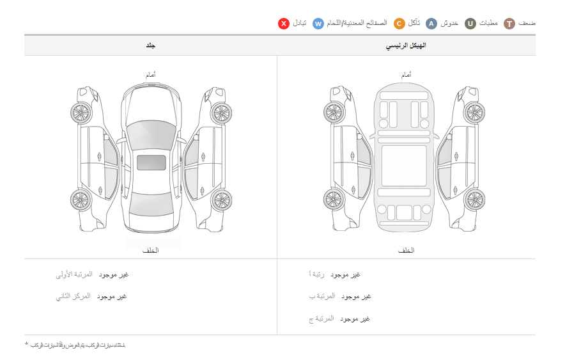Screen dimensions: 581x364
Task: Select the orange C corrosion legend icon
Action: click(x=399, y=24)
